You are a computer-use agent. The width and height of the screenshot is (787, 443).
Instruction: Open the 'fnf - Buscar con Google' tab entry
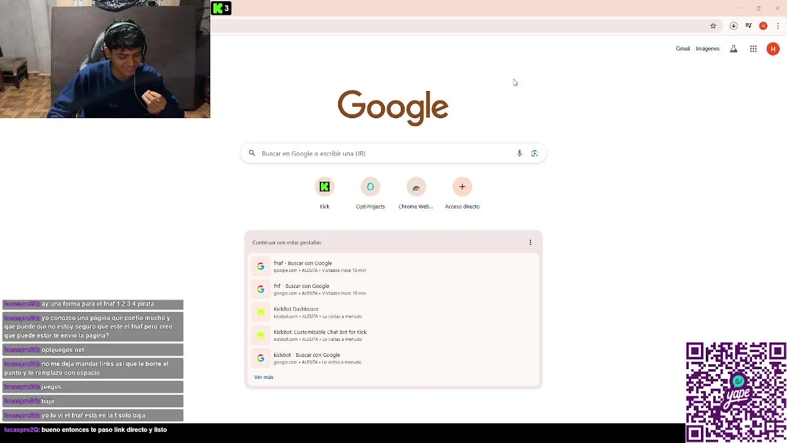point(393,289)
